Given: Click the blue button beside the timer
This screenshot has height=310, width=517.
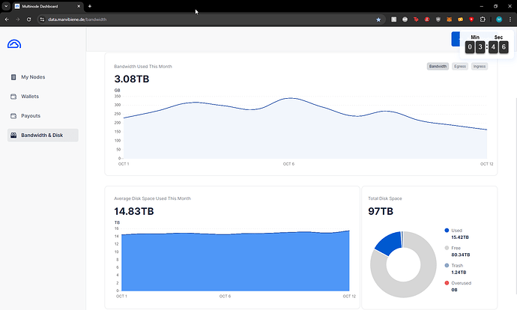Looking at the screenshot, I should (x=456, y=40).
